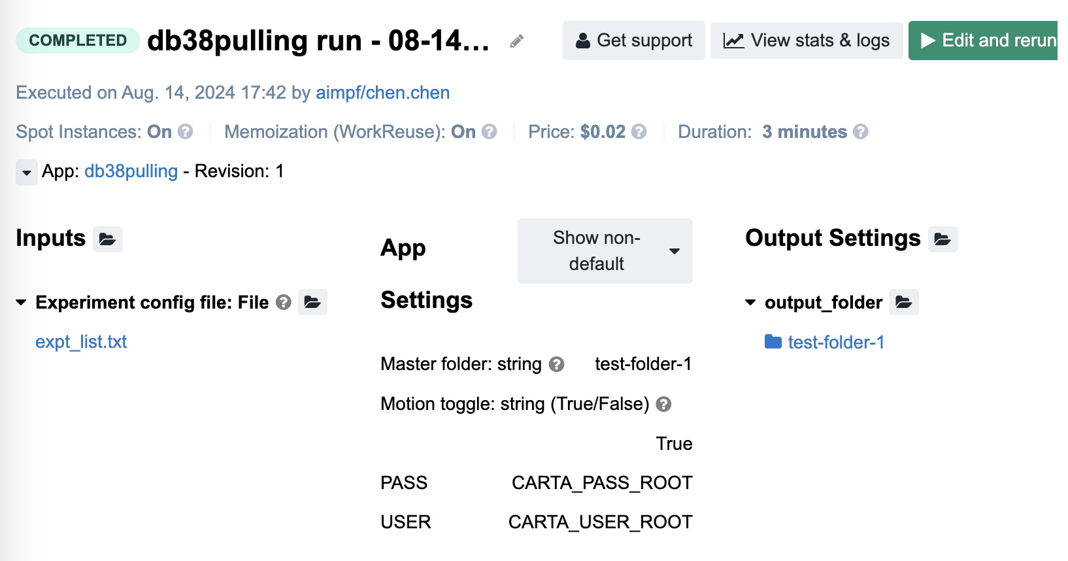Open the folder icon beside Inputs heading

click(108, 239)
